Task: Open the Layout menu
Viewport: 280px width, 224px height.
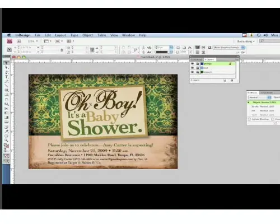Action: tap(60, 35)
